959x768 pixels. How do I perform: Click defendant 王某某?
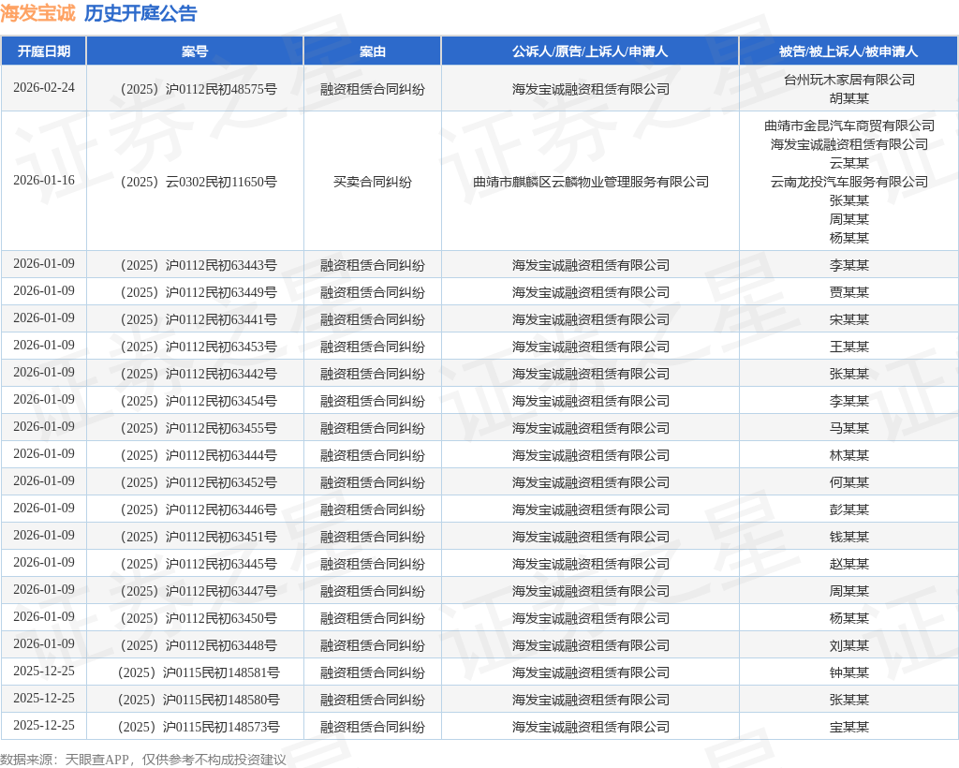[848, 347]
